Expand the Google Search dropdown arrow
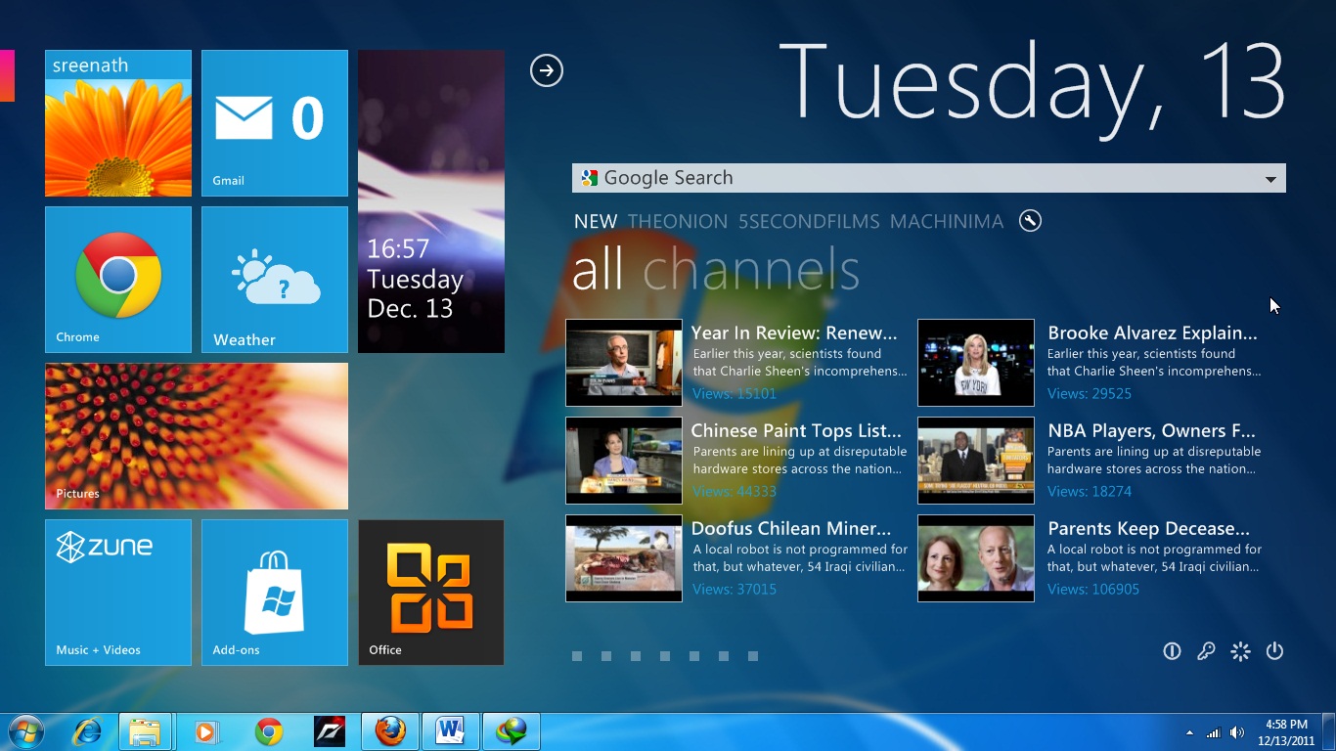Viewport: 1336px width, 751px height. pos(1270,179)
